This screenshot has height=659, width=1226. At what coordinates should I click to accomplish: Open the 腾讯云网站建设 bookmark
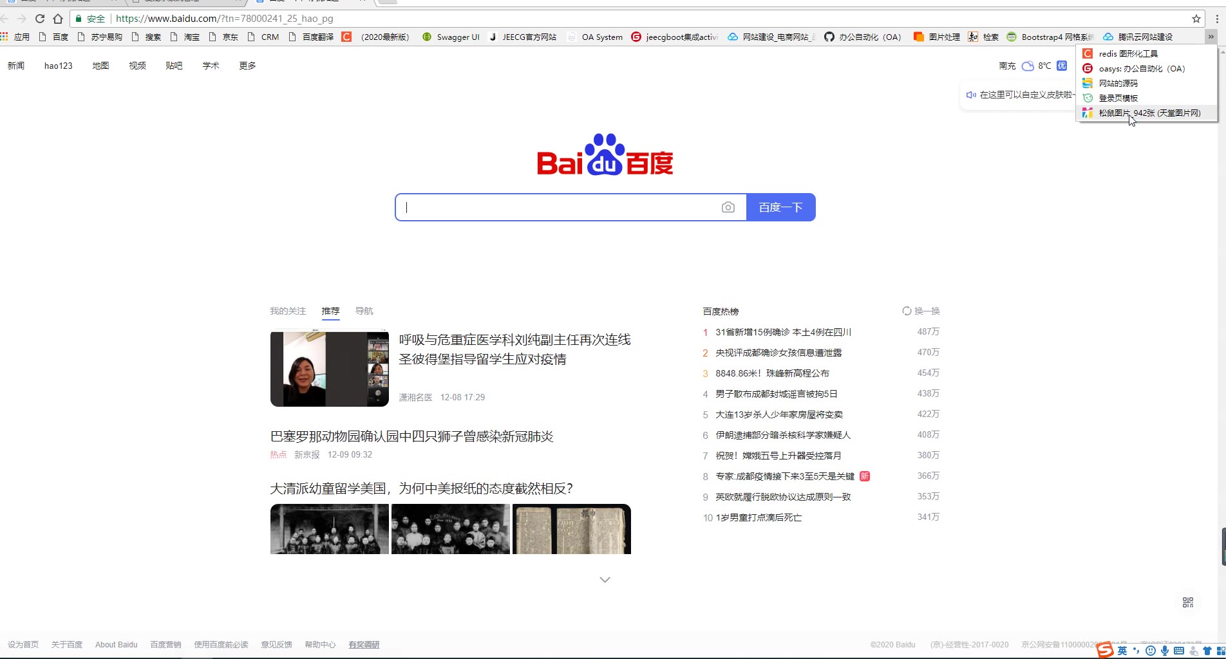[x=1138, y=37]
